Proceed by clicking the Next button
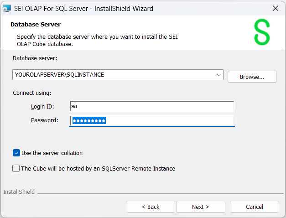 click(x=200, y=207)
